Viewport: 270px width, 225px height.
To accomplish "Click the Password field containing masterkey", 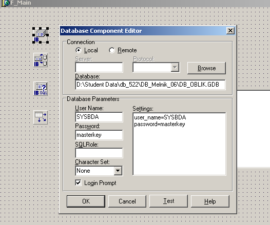I will 99,135.
